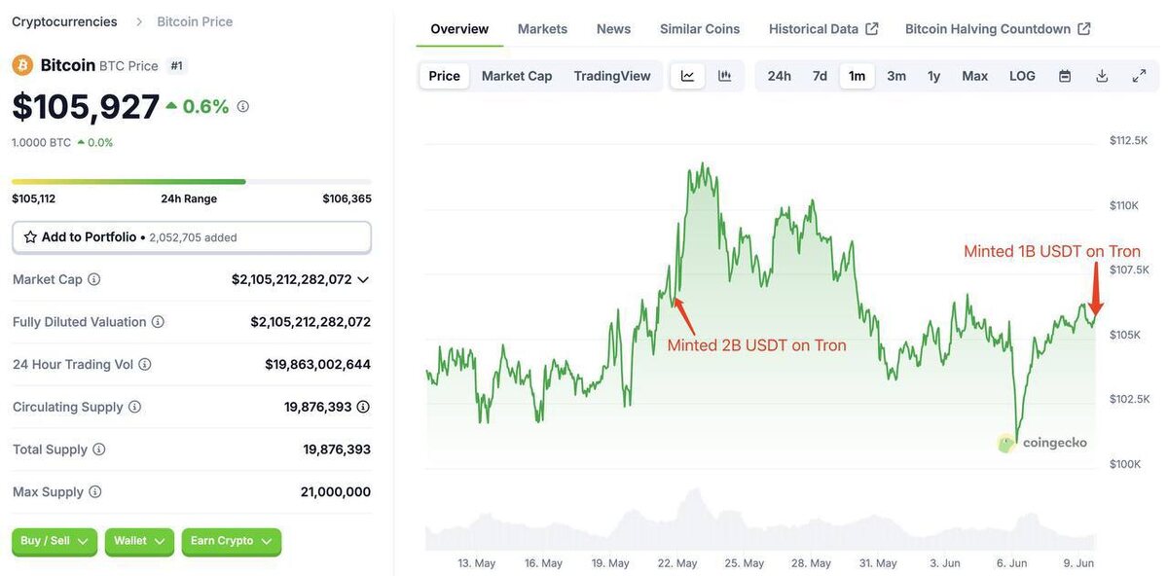Click the star Add to Portfolio icon
Screen dimensions: 1168x576
30,237
